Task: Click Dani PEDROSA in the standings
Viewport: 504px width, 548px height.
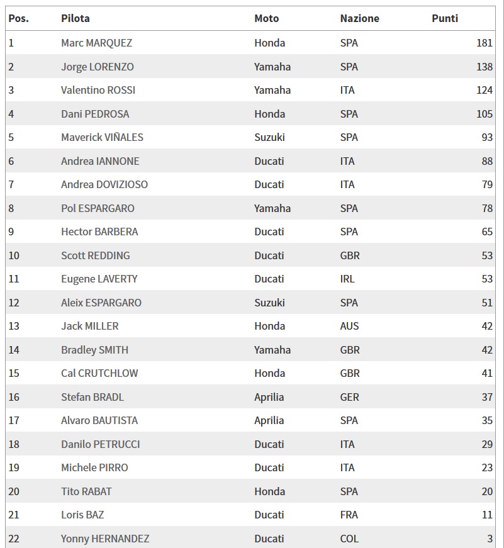Action: click(x=95, y=114)
